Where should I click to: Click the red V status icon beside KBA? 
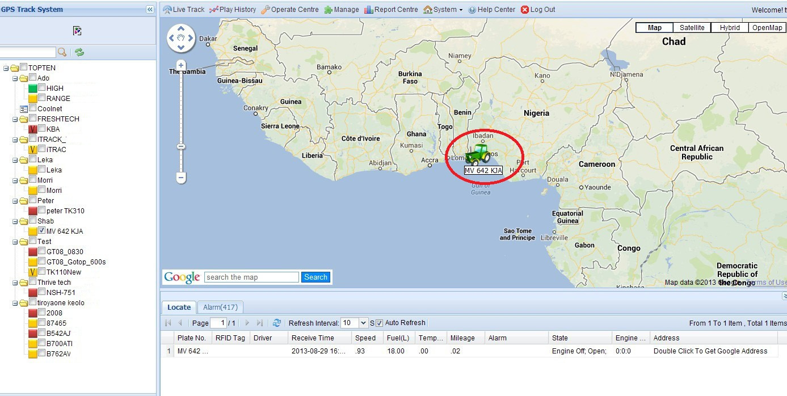coord(33,129)
